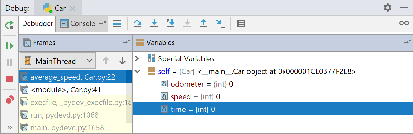Open Evaluate Expression calculator

pos(241,23)
